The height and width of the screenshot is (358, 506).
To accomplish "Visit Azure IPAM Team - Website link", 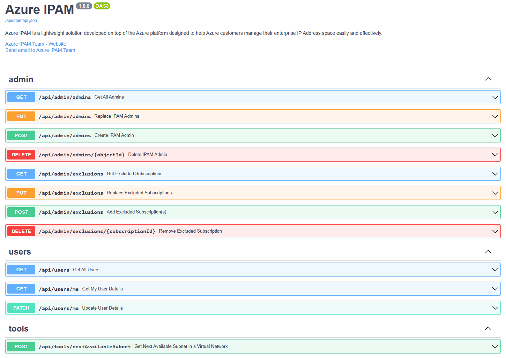I will (36, 44).
